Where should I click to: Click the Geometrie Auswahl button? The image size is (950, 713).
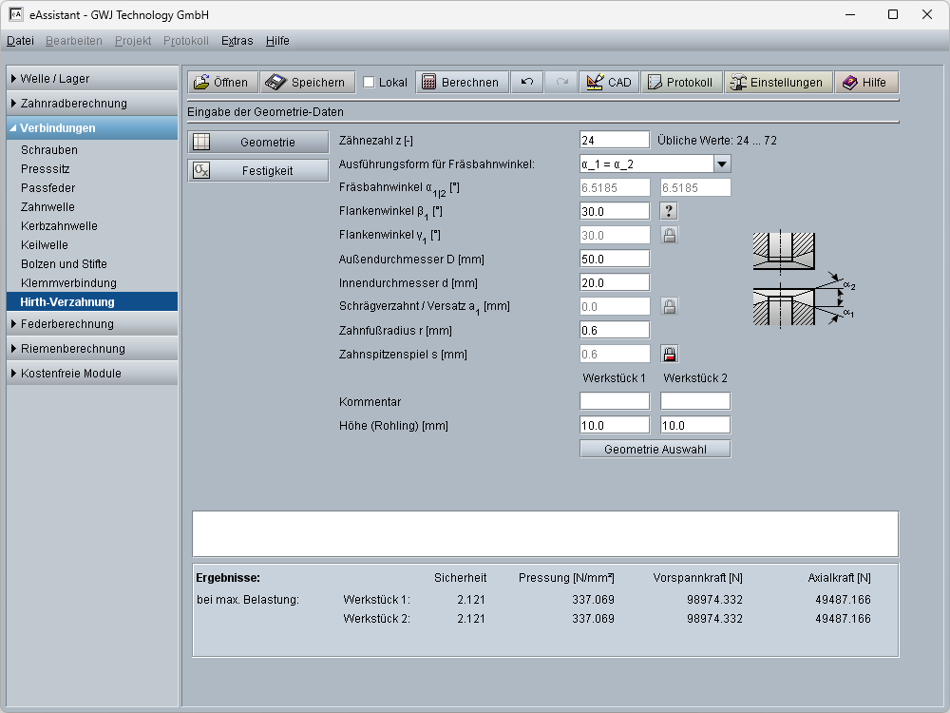tap(655, 449)
